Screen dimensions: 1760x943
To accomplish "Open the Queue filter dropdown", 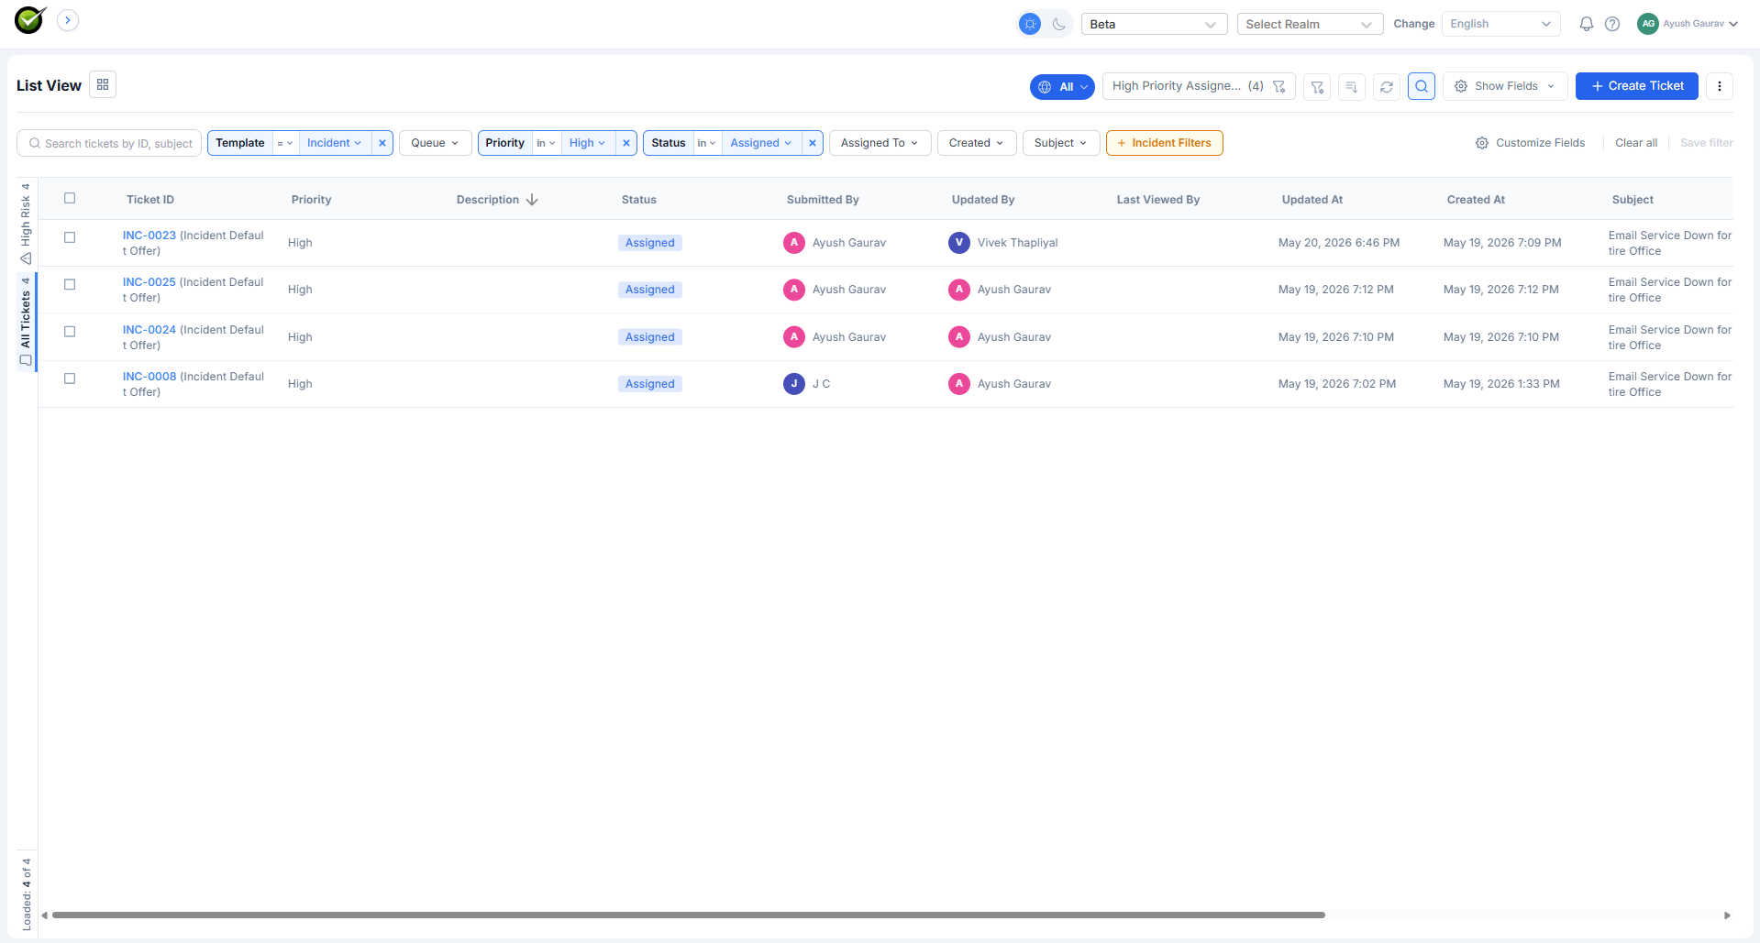I will pos(435,143).
